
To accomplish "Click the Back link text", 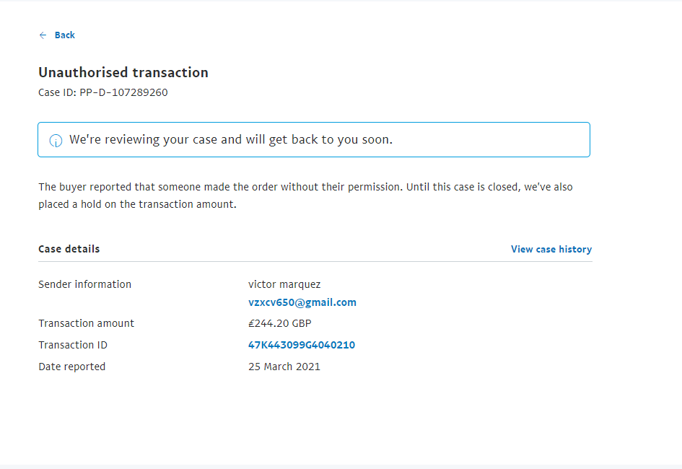I will pyautogui.click(x=65, y=35).
